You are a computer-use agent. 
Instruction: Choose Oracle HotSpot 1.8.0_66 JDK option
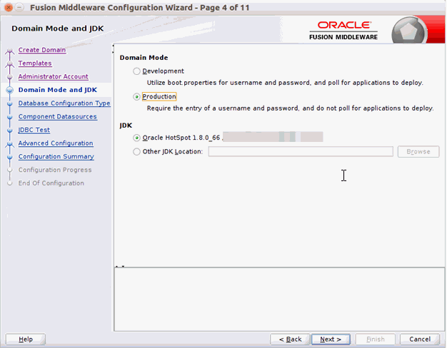(137, 138)
